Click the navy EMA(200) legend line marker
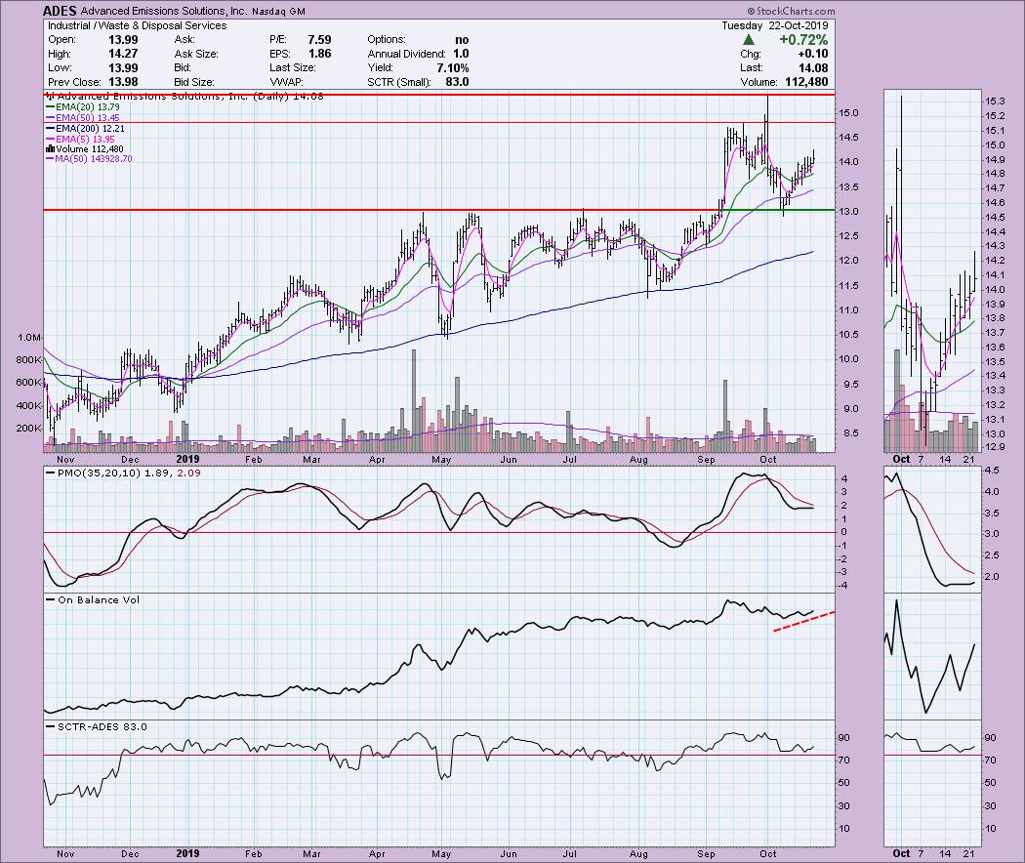The image size is (1025, 863). (x=49, y=129)
